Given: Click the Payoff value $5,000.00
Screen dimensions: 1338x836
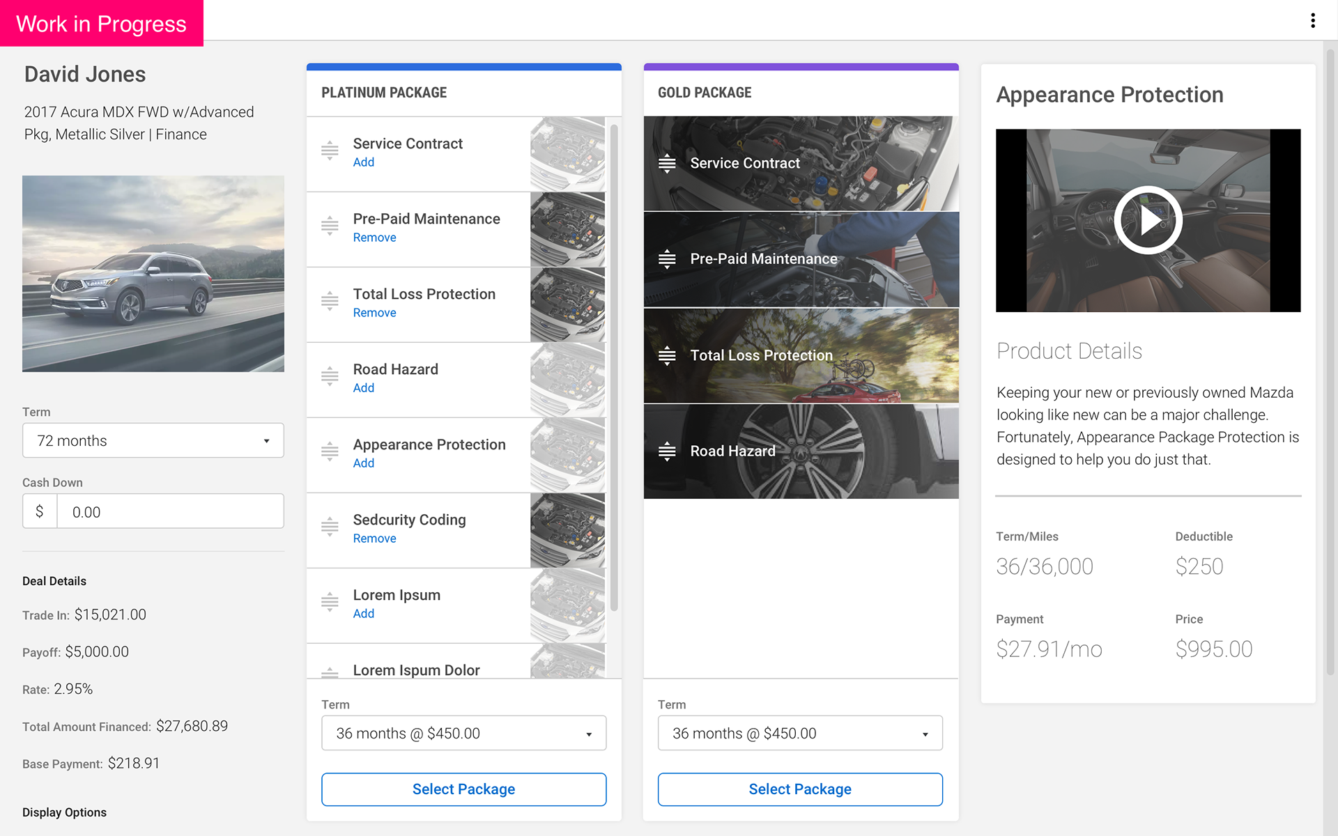Looking at the screenshot, I should [97, 651].
